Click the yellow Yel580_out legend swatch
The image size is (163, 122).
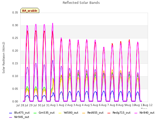click(60, 113)
